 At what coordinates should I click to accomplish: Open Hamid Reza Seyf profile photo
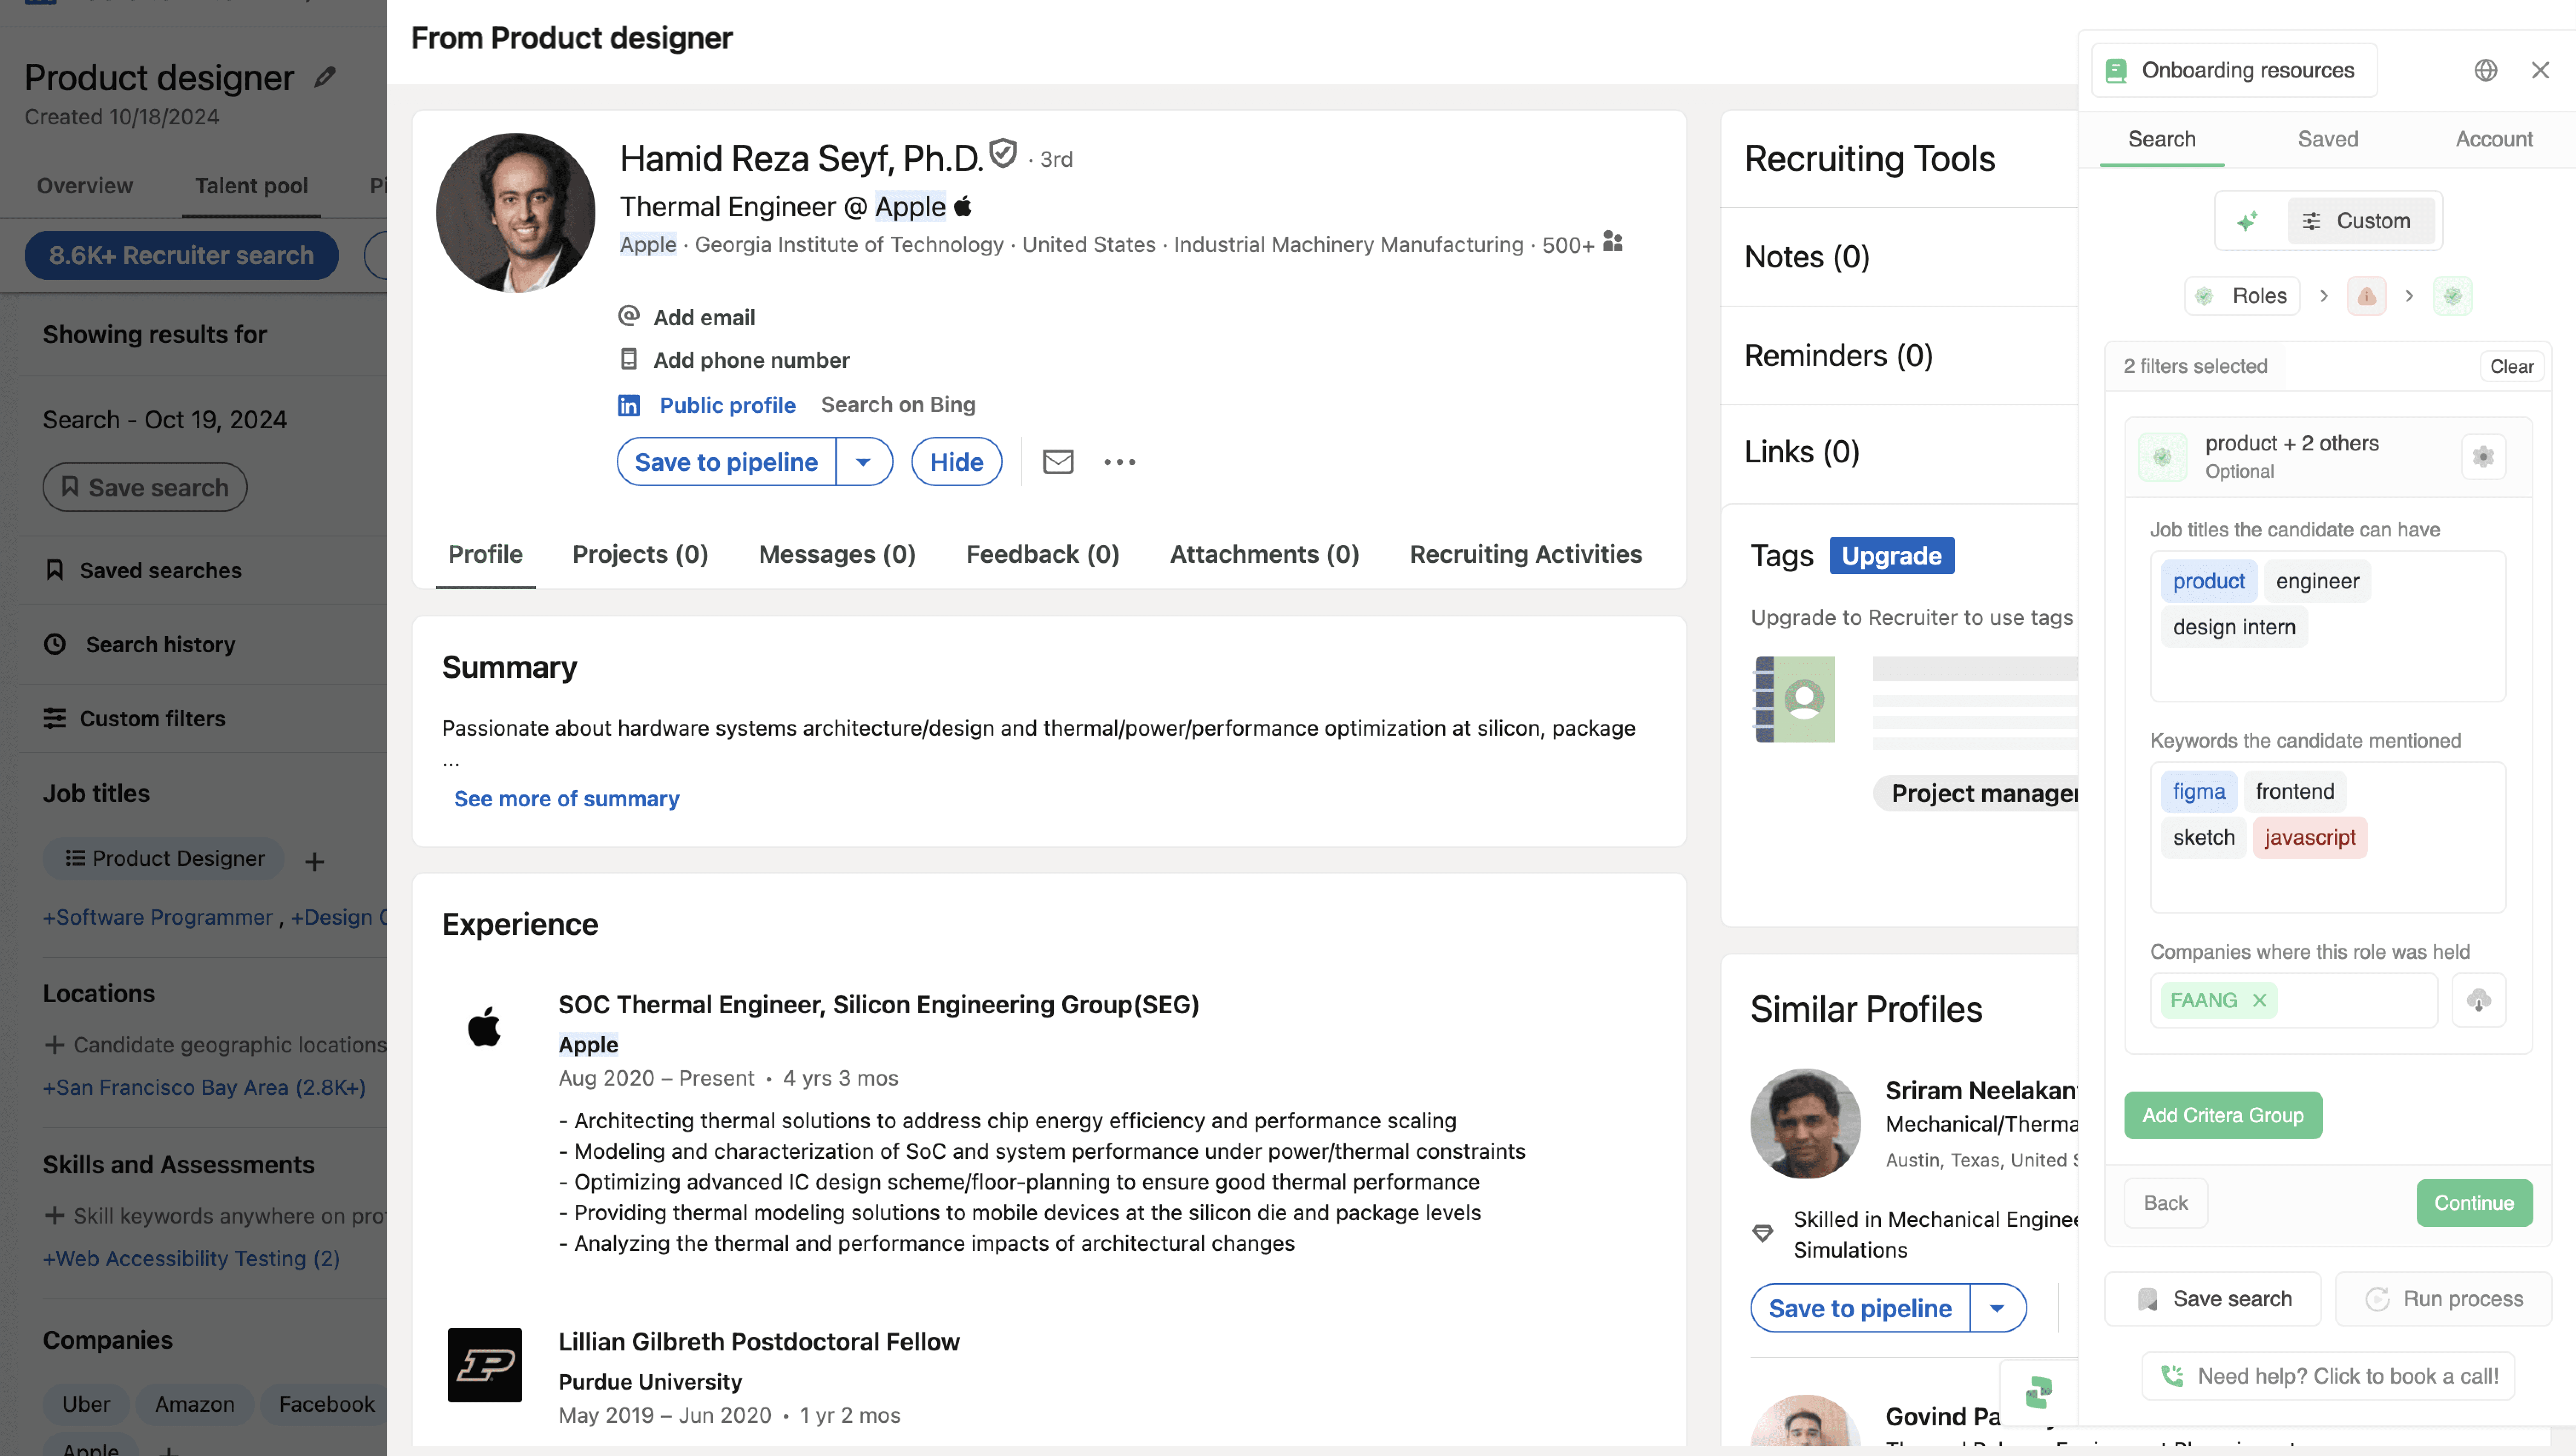pos(515,212)
